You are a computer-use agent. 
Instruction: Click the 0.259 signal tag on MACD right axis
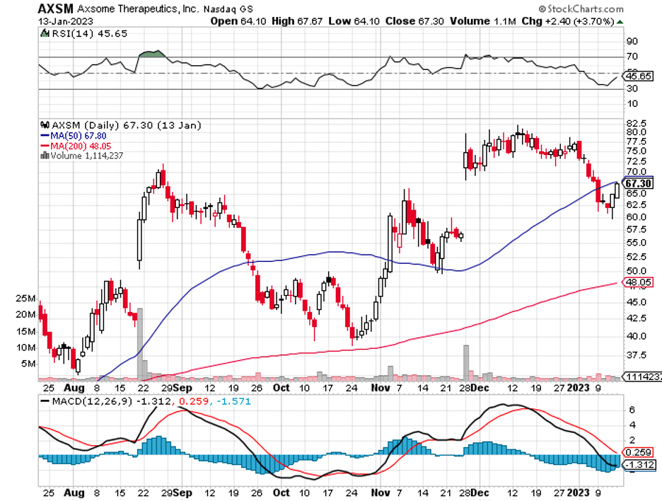pyautogui.click(x=638, y=452)
